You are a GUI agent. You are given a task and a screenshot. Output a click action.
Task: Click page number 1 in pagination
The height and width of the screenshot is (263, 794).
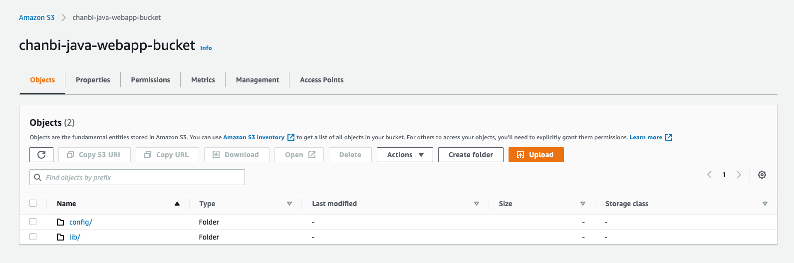coord(724,175)
